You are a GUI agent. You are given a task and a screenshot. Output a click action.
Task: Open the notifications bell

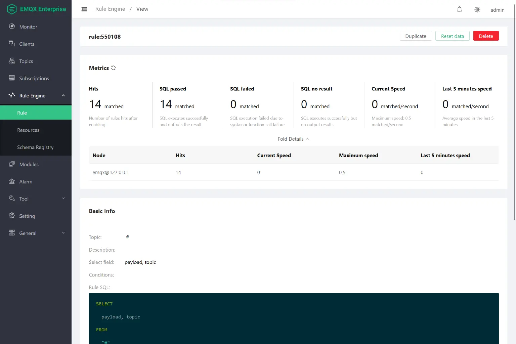click(x=459, y=9)
